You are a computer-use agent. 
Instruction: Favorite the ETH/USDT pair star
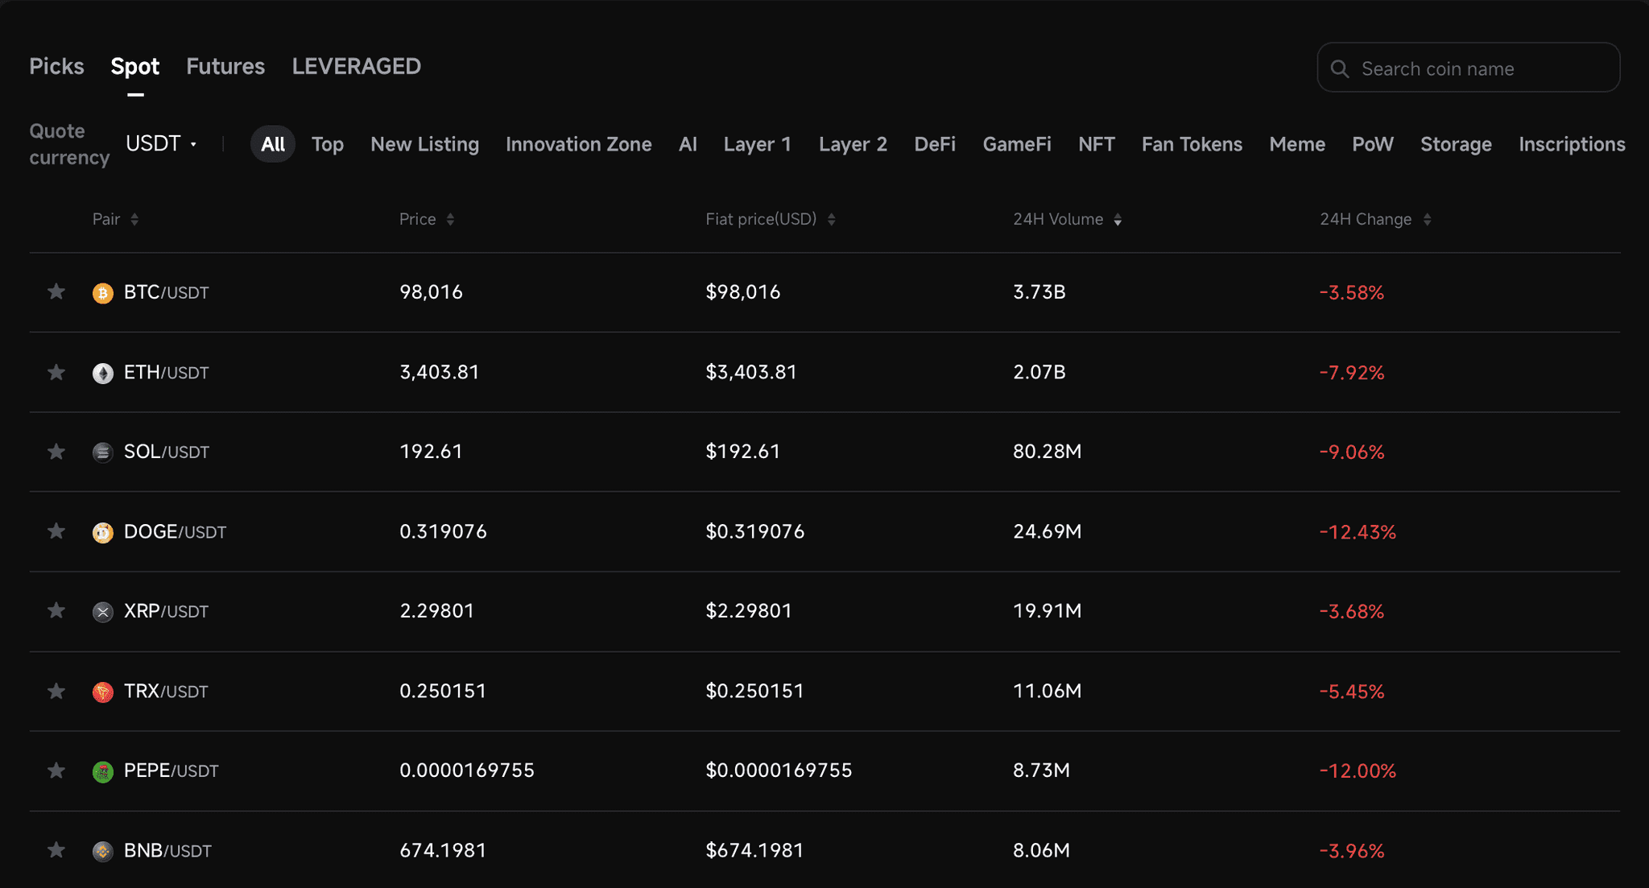click(x=56, y=372)
